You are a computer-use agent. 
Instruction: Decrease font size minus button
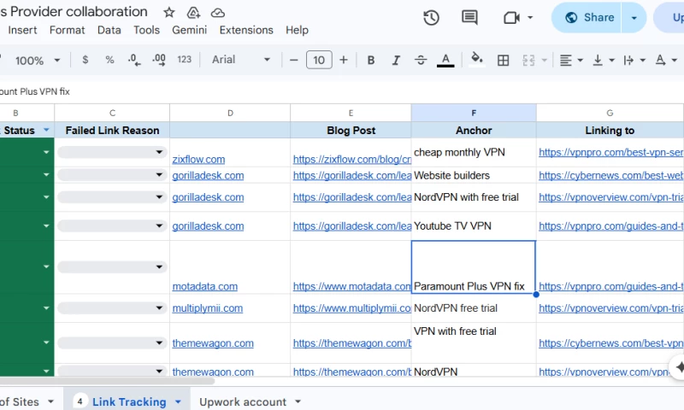click(293, 60)
